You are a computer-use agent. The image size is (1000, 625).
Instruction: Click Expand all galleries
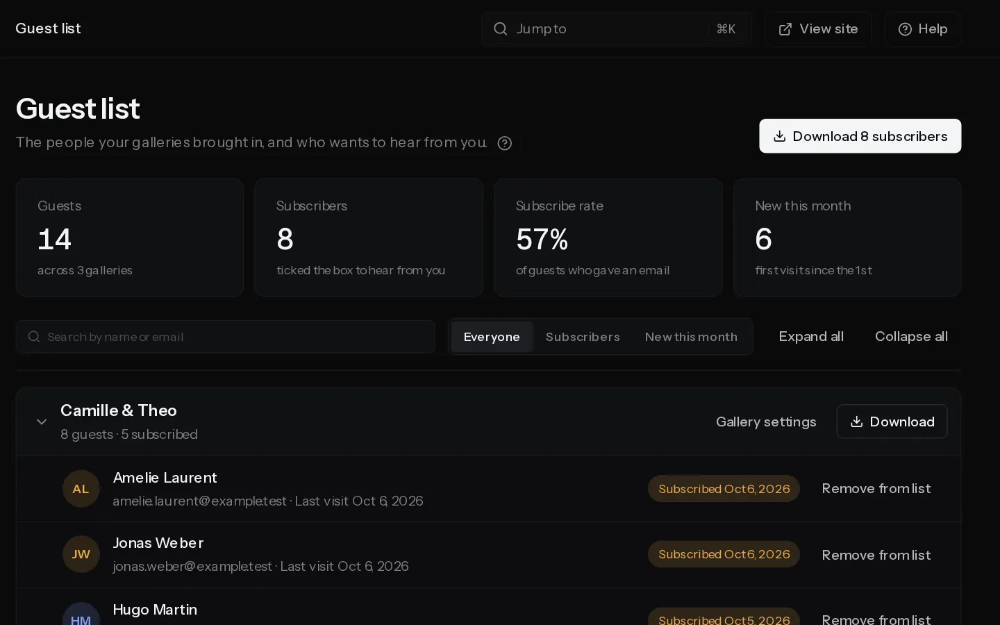coord(811,337)
